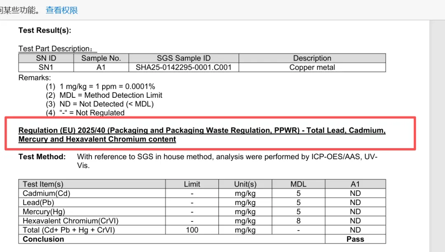Image resolution: width=445 pixels, height=252 pixels.
Task: Click the SGS Sample ID column header
Action: [183, 58]
